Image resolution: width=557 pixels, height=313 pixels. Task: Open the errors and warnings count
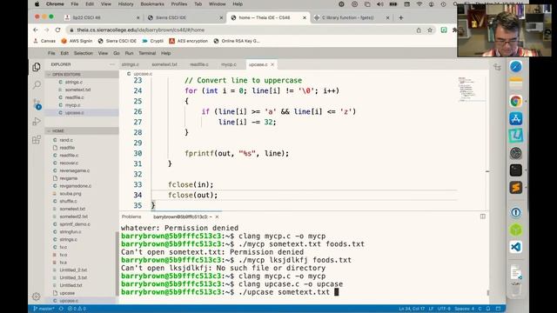pos(77,309)
